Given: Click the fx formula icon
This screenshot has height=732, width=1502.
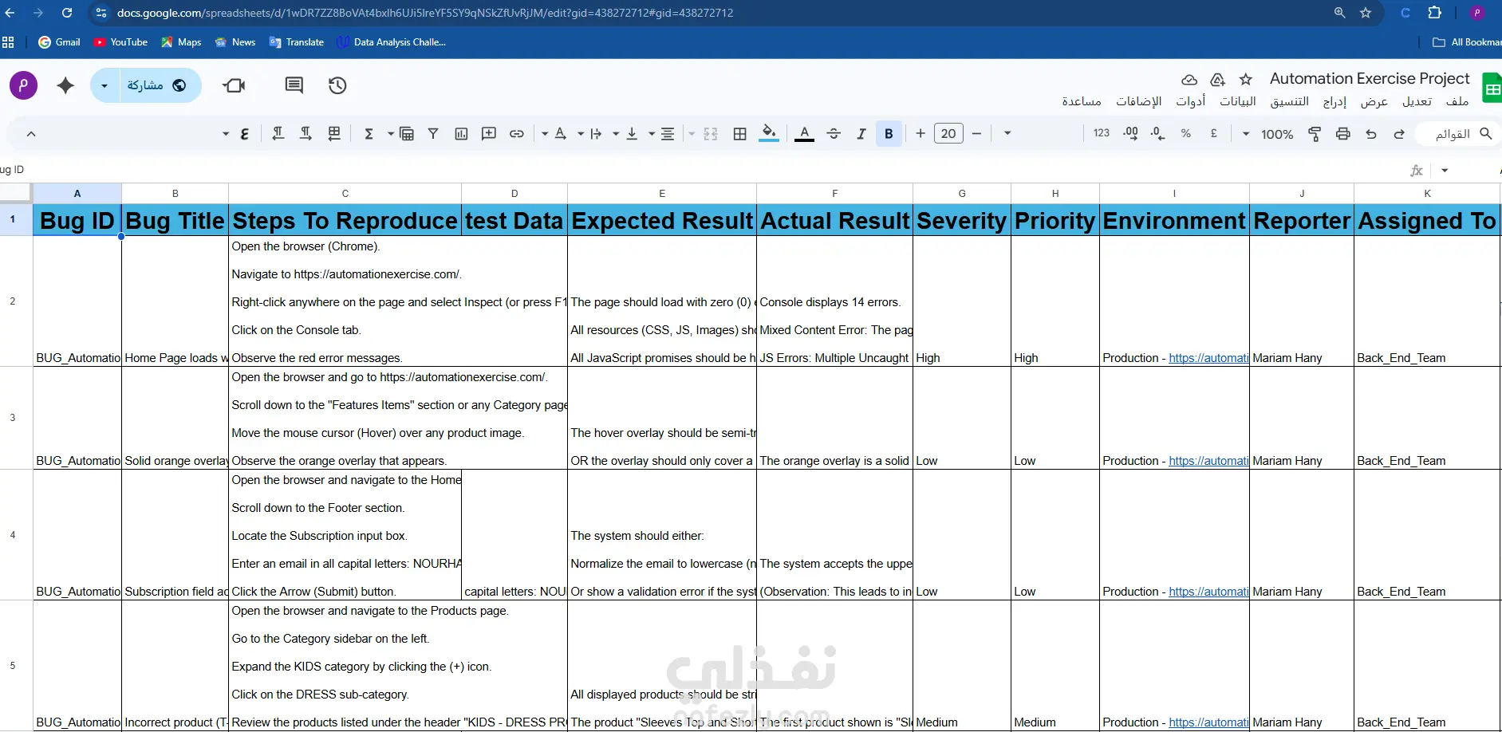Looking at the screenshot, I should pos(1417,170).
